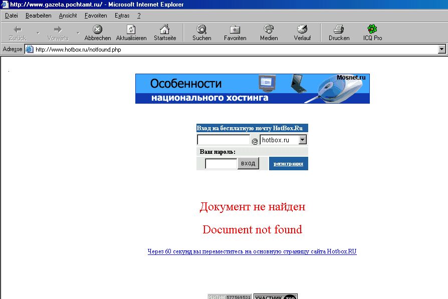Follow the redirect link to Hotbox.RU main page
The image size is (448, 299).
pos(252,251)
